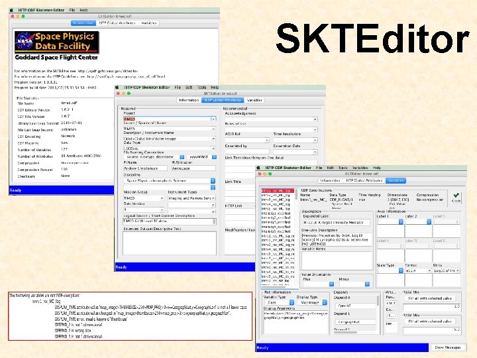Click the Show Messages button

pos(447,347)
